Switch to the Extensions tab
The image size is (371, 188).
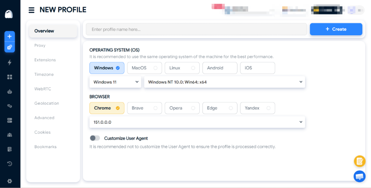pos(45,60)
